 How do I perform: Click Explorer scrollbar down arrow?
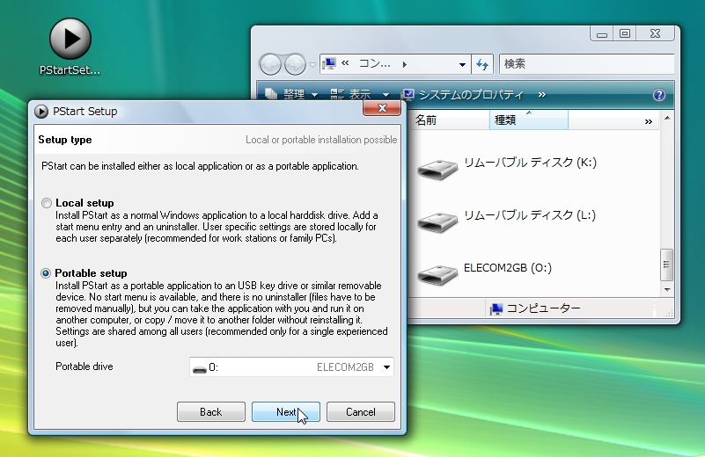pos(667,290)
